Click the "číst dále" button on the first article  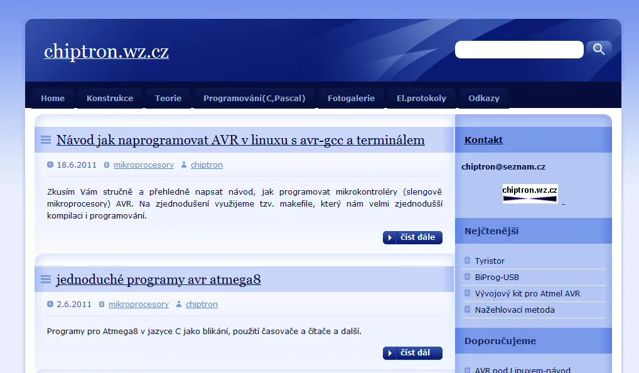(x=412, y=237)
